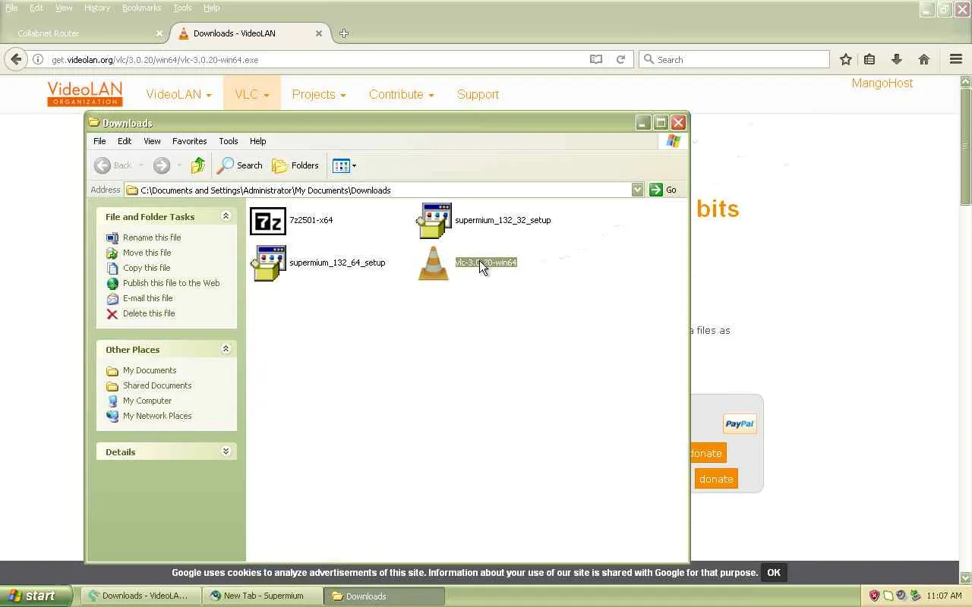Close the Collabnet Router tab
This screenshot has width=972, height=607.
click(159, 33)
